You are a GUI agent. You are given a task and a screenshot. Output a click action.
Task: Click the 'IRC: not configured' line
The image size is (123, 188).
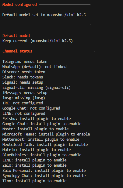[x=23, y=103]
